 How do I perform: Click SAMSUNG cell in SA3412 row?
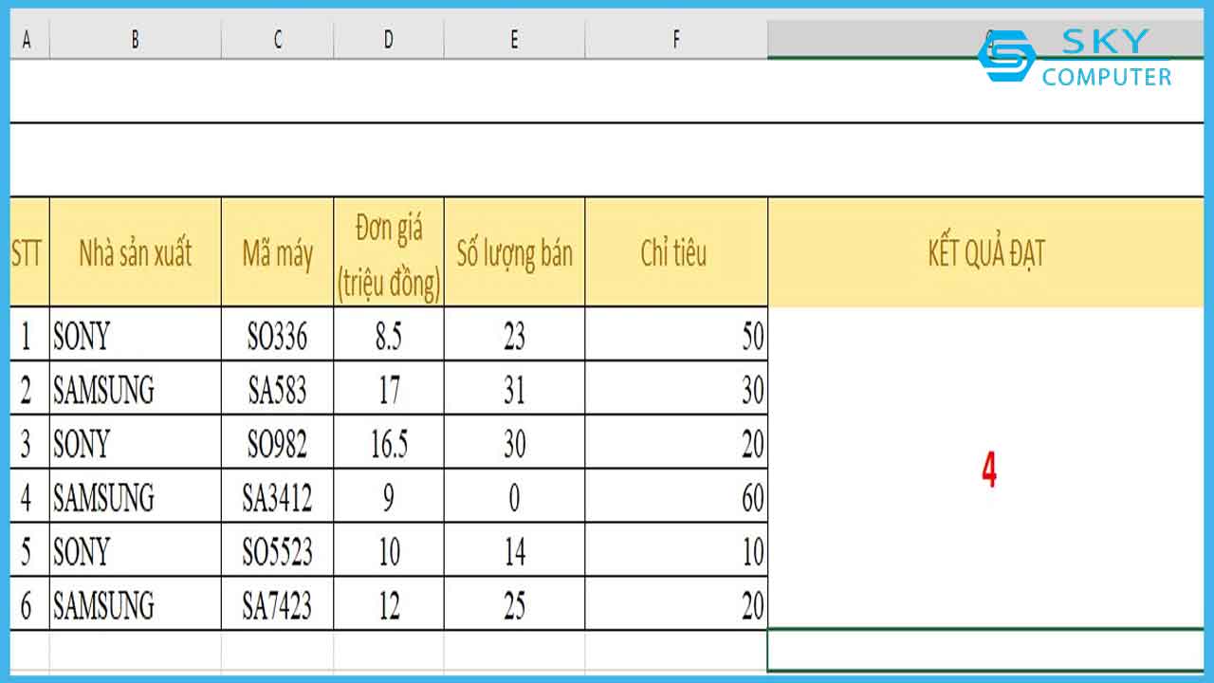pyautogui.click(x=136, y=496)
